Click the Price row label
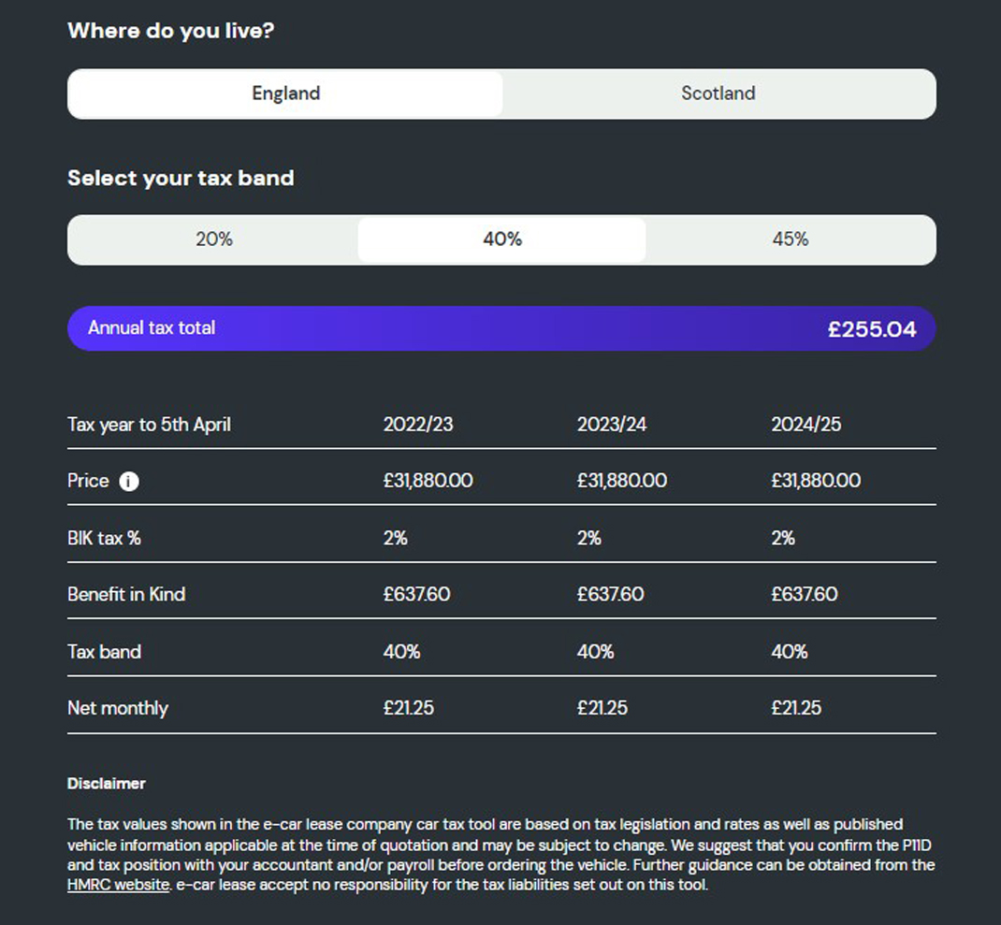Image resolution: width=1001 pixels, height=925 pixels. pyautogui.click(x=88, y=481)
